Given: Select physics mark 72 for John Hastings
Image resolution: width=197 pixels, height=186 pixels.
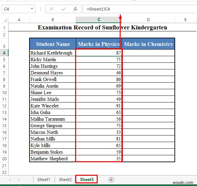Looking at the screenshot, I should coord(99,66).
